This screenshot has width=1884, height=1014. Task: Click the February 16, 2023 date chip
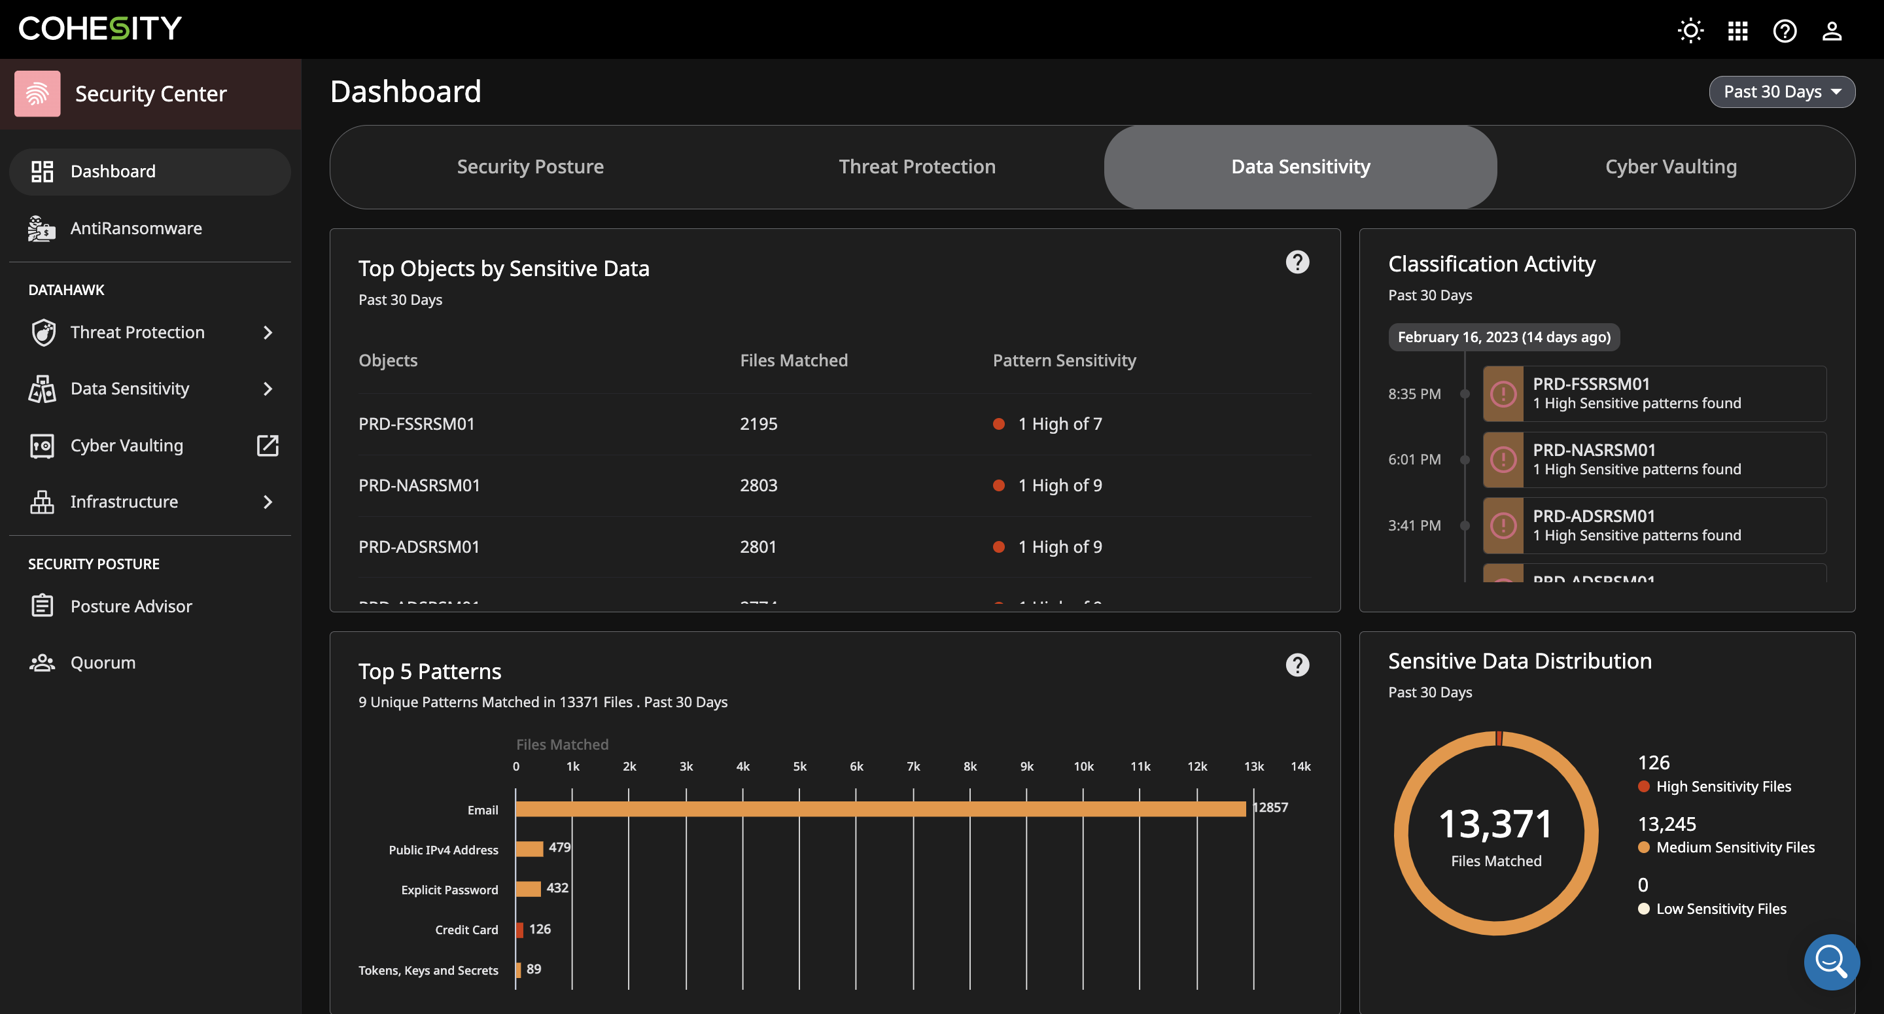coord(1504,336)
